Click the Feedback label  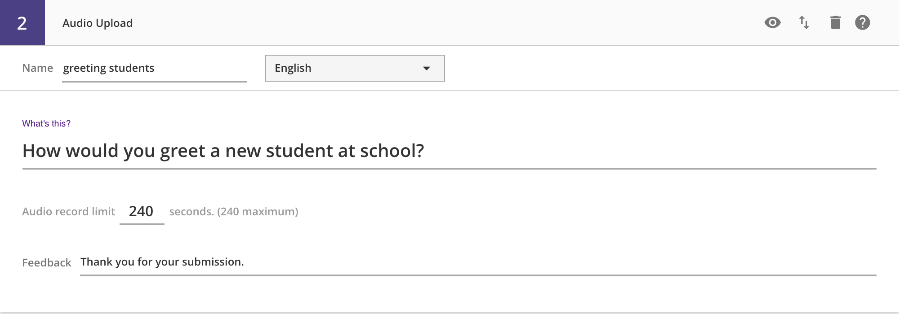[x=47, y=263]
